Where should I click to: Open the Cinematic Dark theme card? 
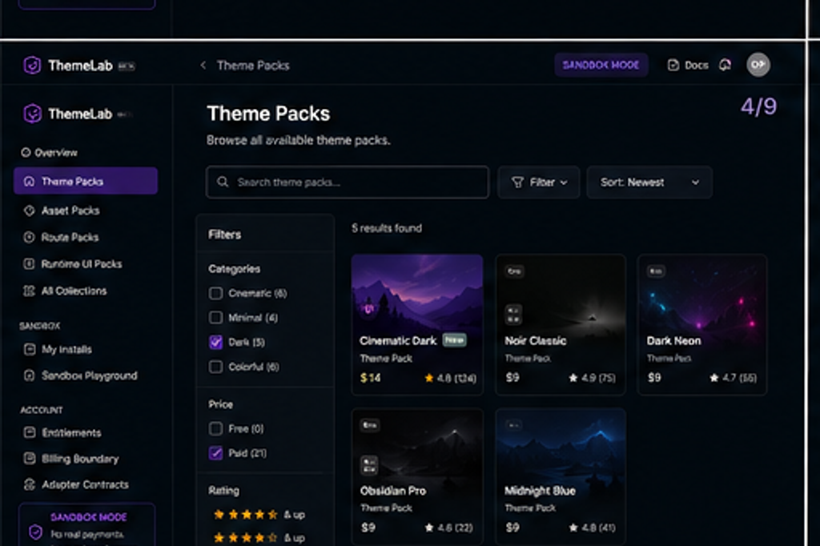(417, 324)
